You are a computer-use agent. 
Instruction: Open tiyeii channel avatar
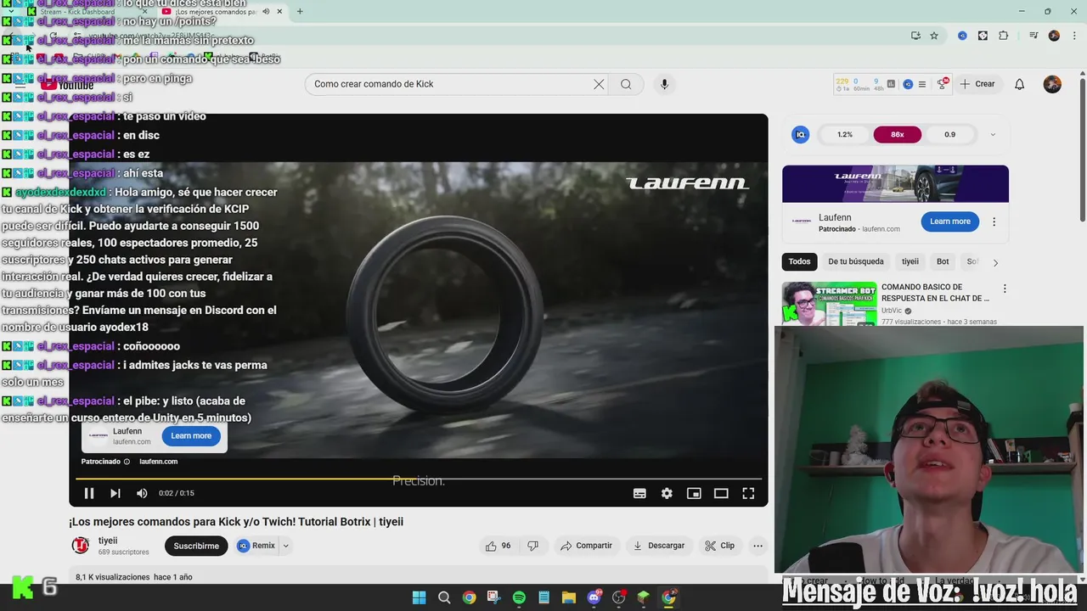click(x=81, y=545)
